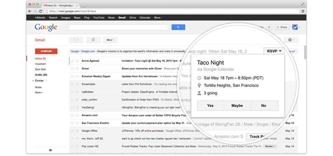Star the Schemer Weekly Digest email
The image size is (333, 156).
click(77, 76)
